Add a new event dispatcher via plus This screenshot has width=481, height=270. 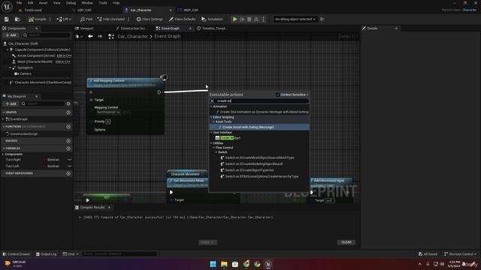tap(68, 173)
